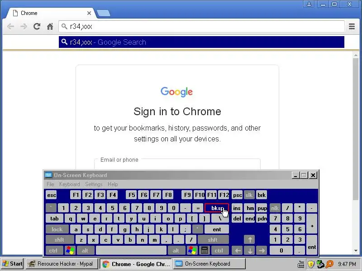This screenshot has width=362, height=271.
Task: Click the backslash key
Action: click(x=220, y=219)
